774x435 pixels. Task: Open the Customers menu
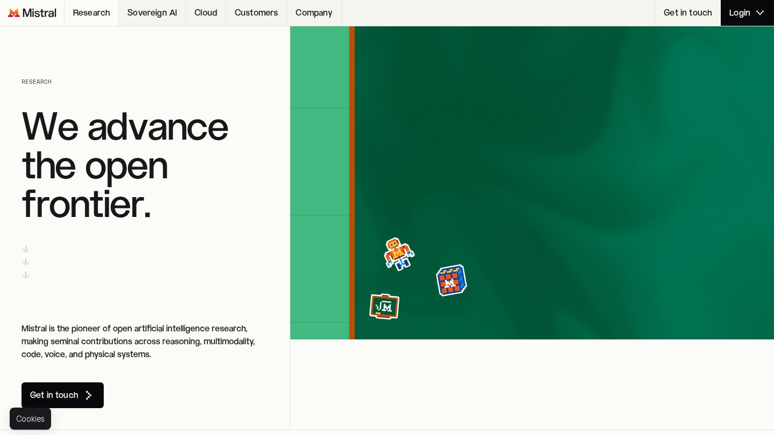(x=256, y=13)
